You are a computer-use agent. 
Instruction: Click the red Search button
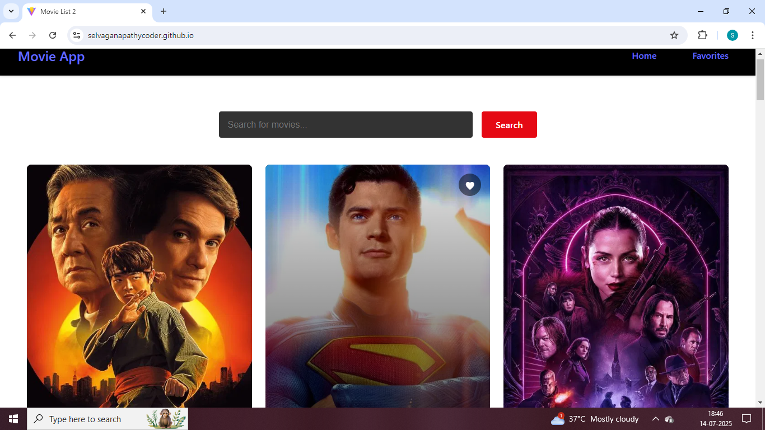coord(509,125)
